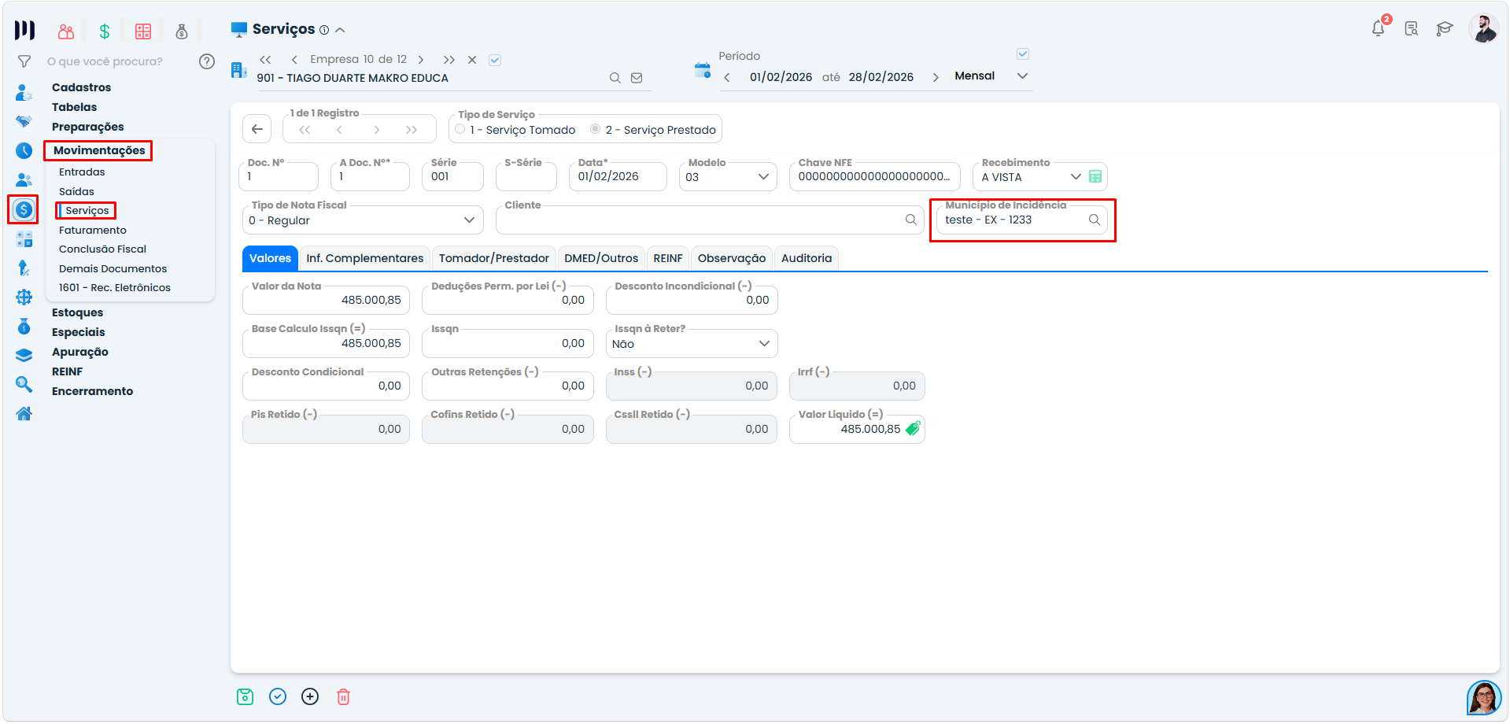Toggle the checkbox above Período dropdown

coord(1023,54)
